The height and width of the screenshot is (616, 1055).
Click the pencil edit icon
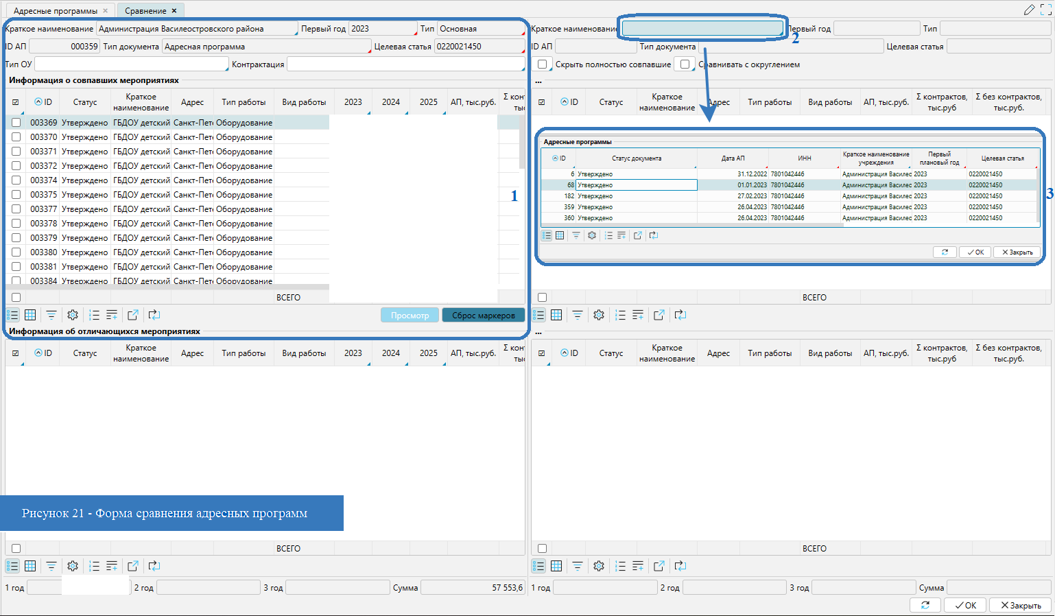(1029, 10)
